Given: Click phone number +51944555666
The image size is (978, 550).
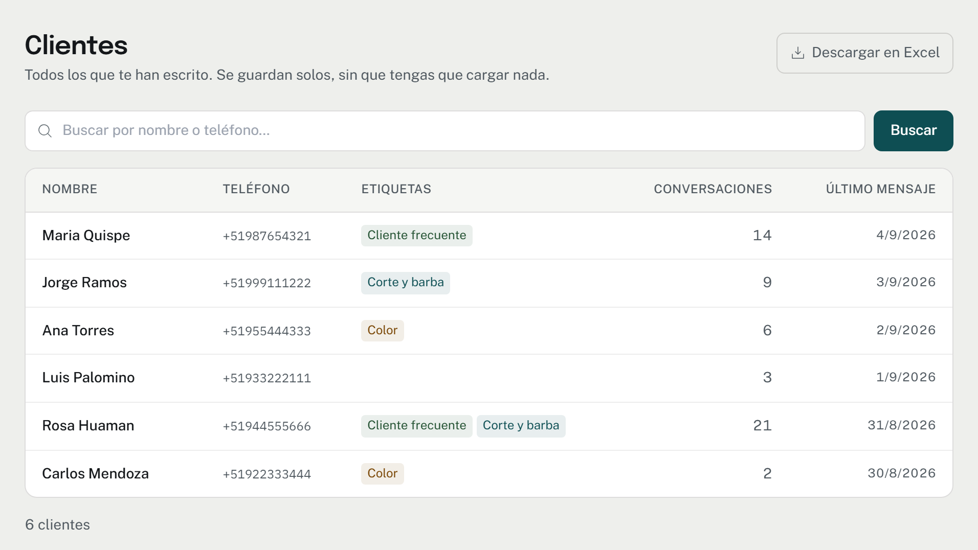Looking at the screenshot, I should (x=267, y=426).
